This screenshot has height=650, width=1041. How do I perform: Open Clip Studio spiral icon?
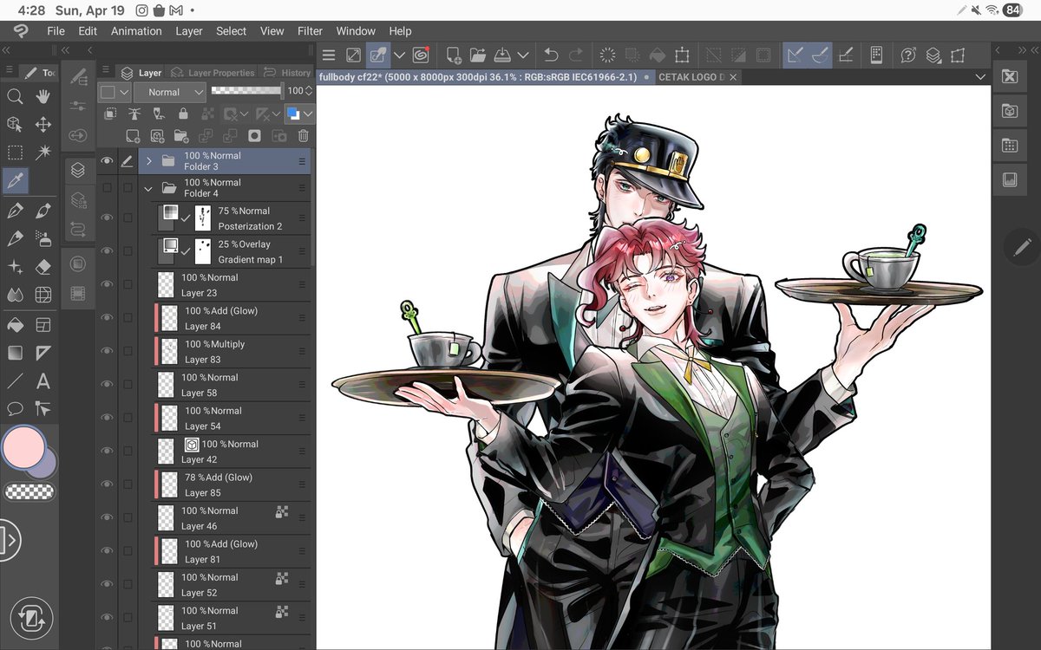pyautogui.click(x=421, y=55)
